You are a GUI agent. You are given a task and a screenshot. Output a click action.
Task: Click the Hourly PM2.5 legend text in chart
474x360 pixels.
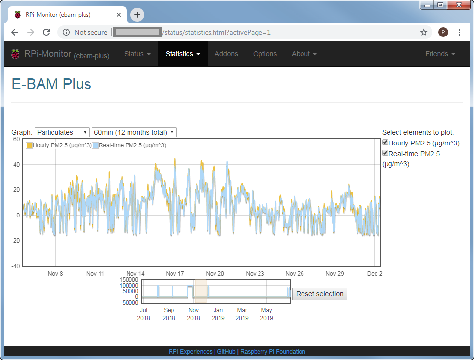62,145
